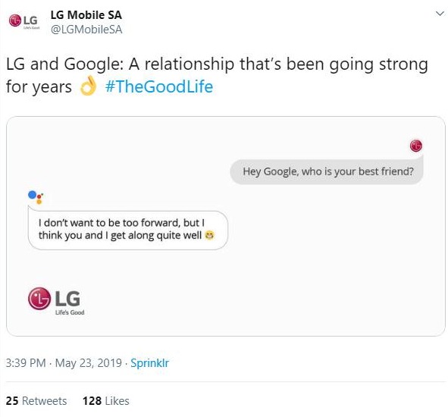448x417 pixels.
Task: View the 25 Retweets list
Action: point(36,401)
